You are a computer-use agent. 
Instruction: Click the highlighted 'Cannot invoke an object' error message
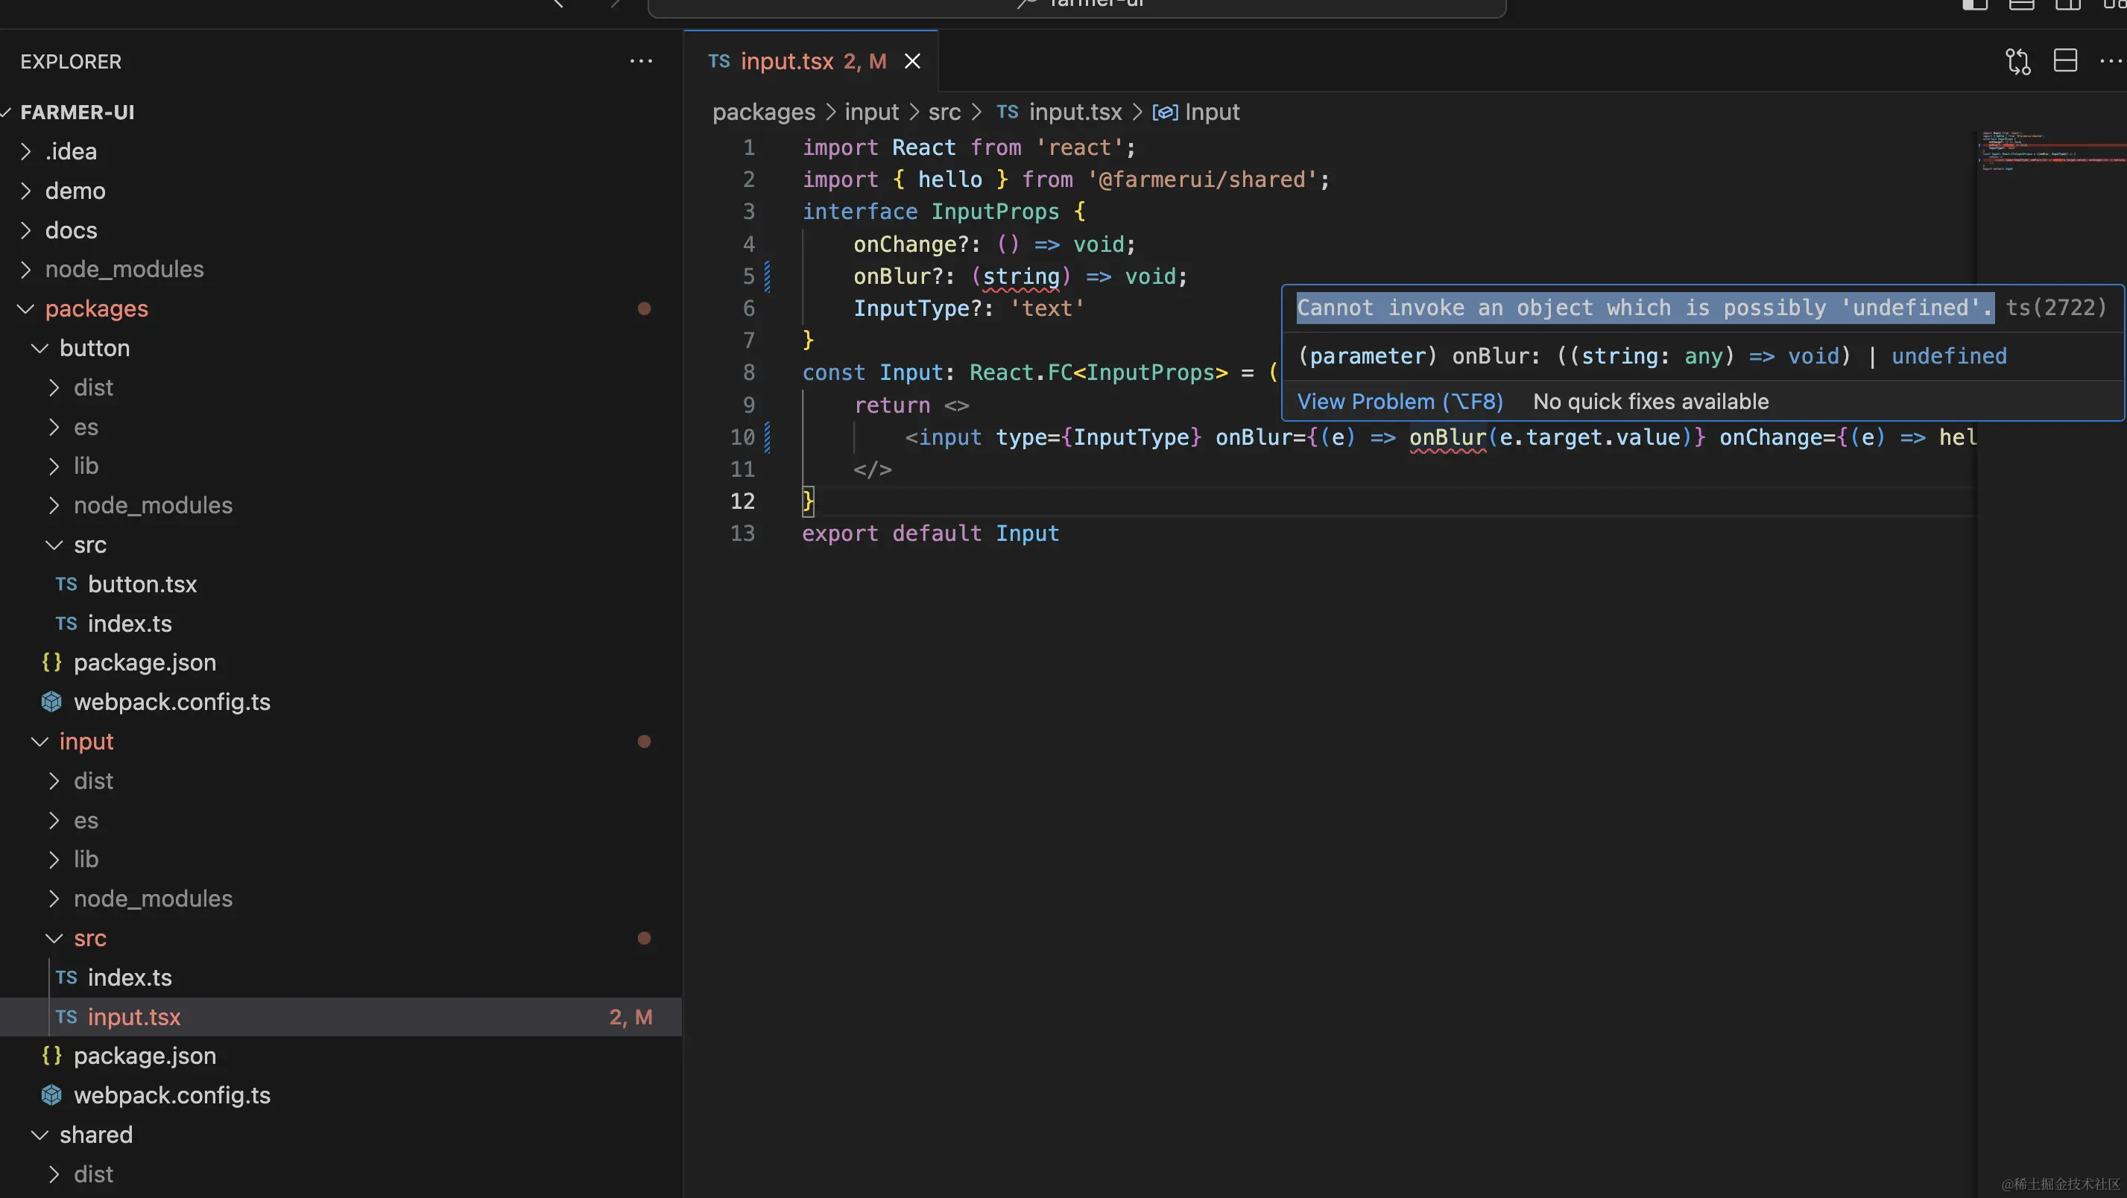(1645, 308)
